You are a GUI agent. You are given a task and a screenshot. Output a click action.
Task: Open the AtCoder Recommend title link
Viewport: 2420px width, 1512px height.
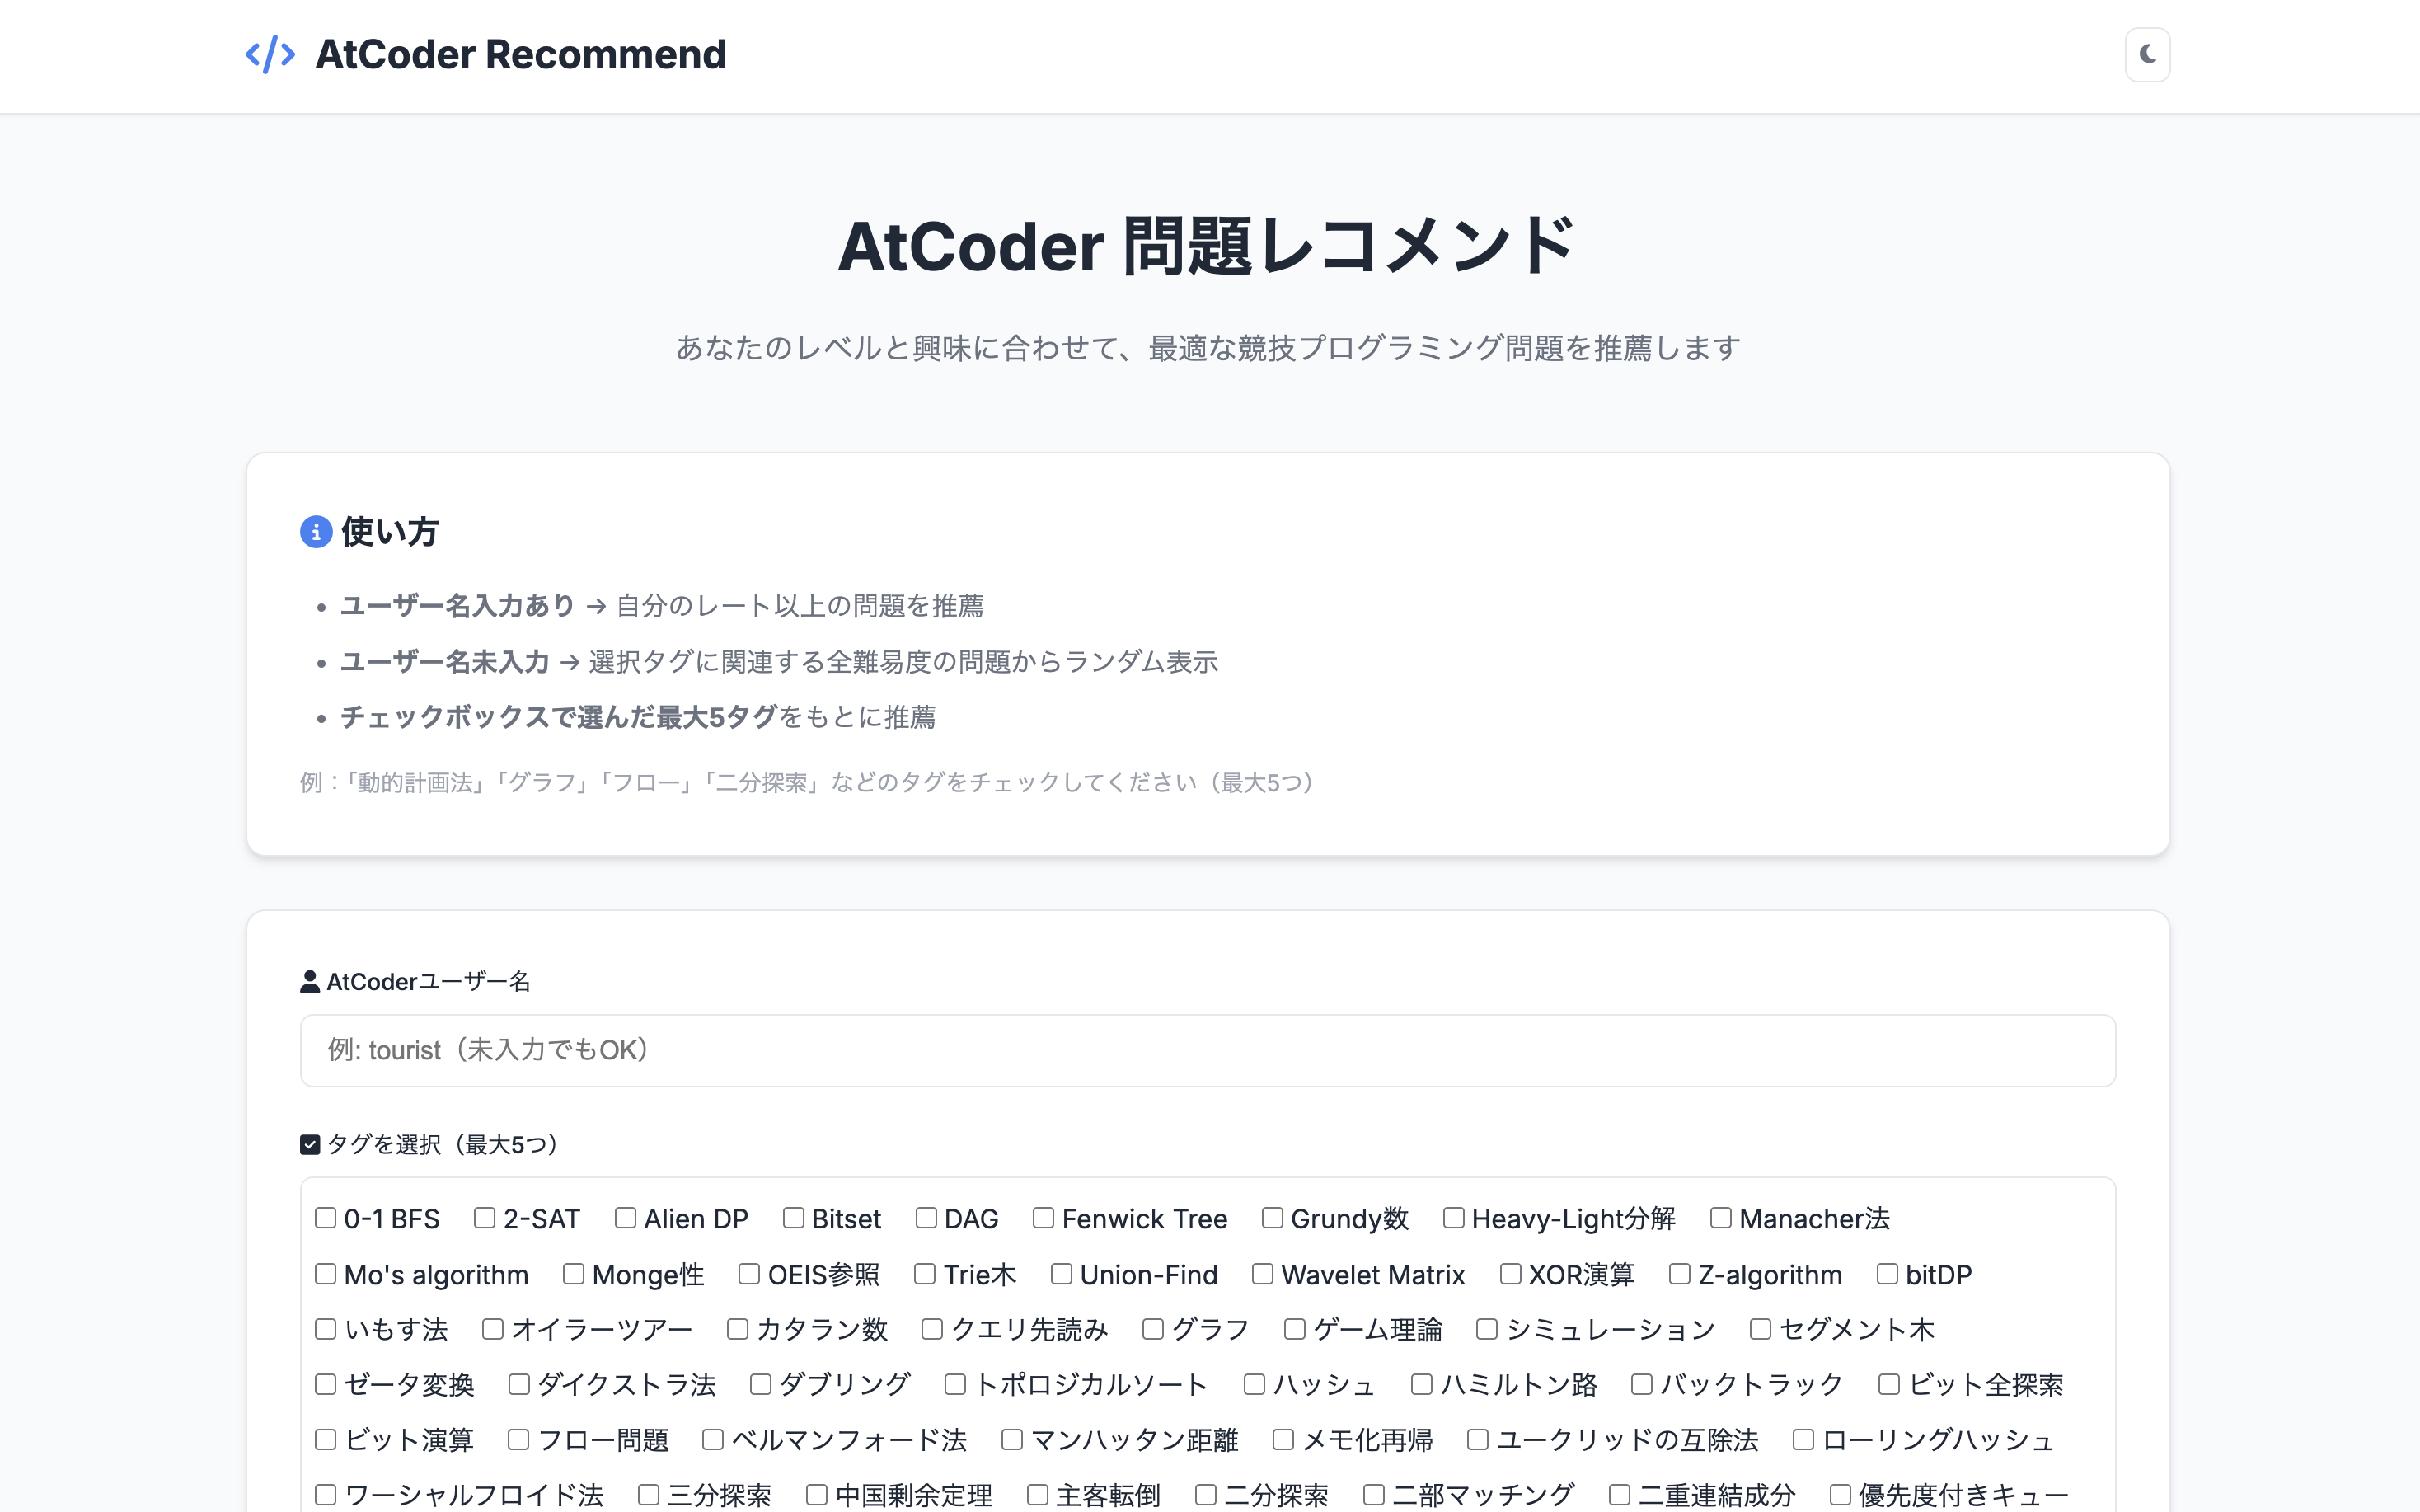[520, 54]
